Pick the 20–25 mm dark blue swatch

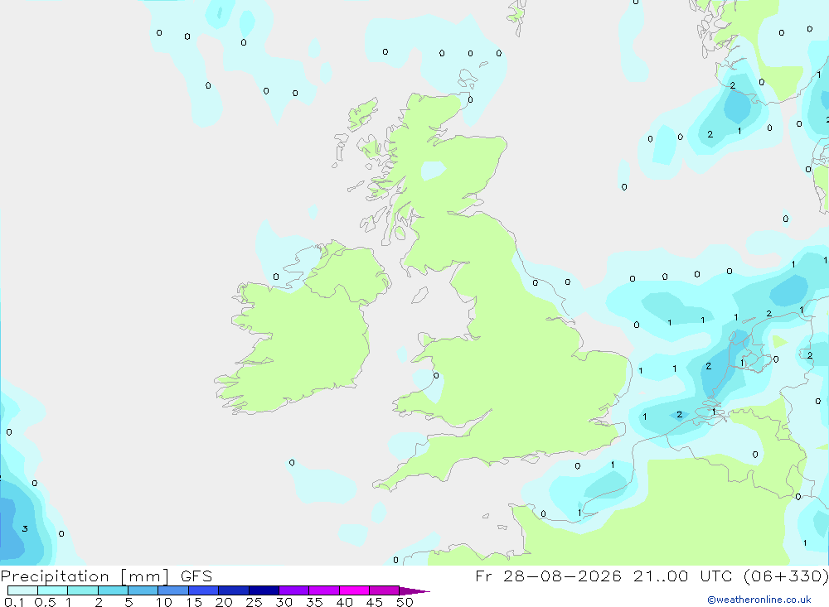pos(234,590)
